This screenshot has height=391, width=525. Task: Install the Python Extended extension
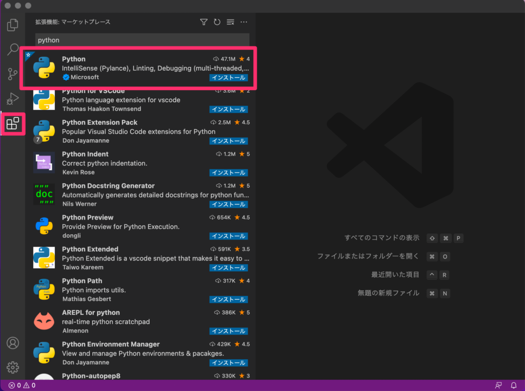pyautogui.click(x=229, y=268)
